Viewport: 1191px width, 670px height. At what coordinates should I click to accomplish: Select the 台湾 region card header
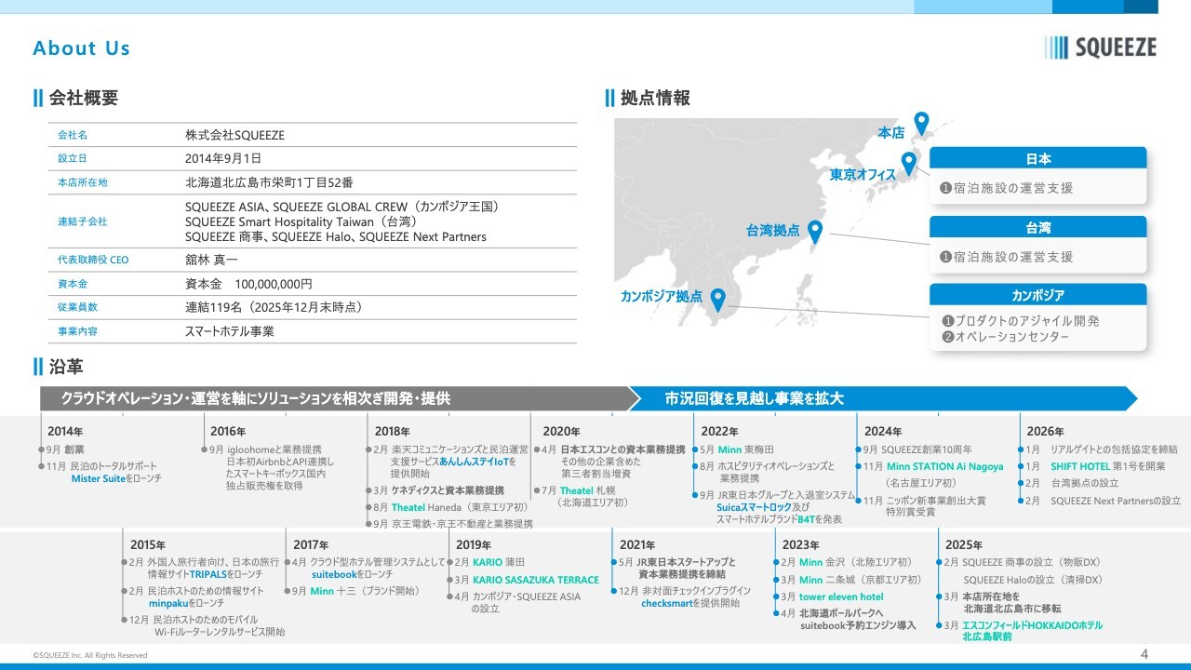(1037, 228)
